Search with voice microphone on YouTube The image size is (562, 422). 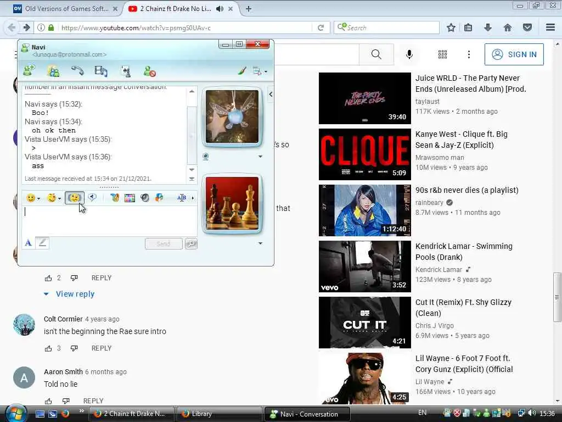tap(409, 54)
